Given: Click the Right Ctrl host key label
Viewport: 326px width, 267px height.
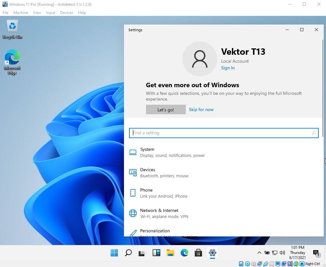Looking at the screenshot, I should click(x=313, y=264).
